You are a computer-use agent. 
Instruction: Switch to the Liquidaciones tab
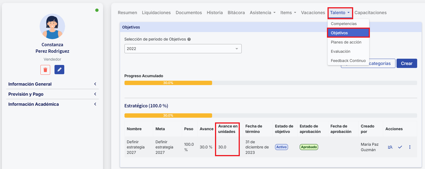pos(156,13)
